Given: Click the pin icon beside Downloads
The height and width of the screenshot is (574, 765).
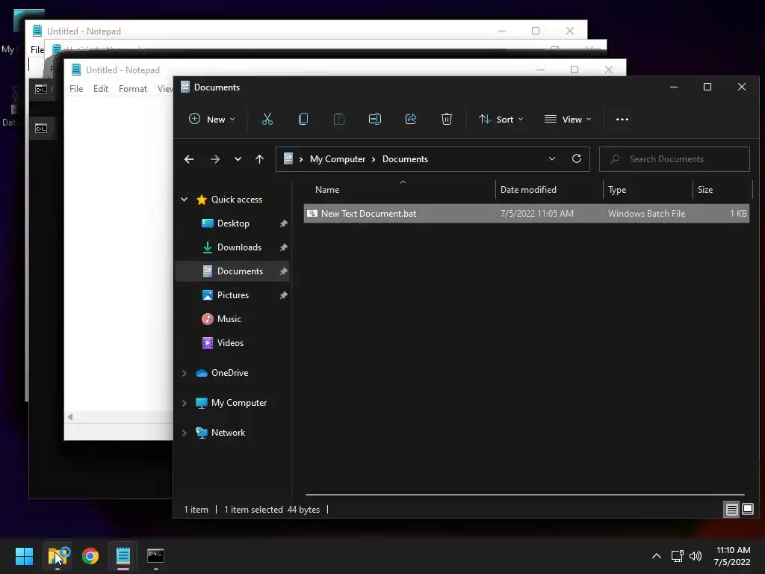Looking at the screenshot, I should click(283, 247).
